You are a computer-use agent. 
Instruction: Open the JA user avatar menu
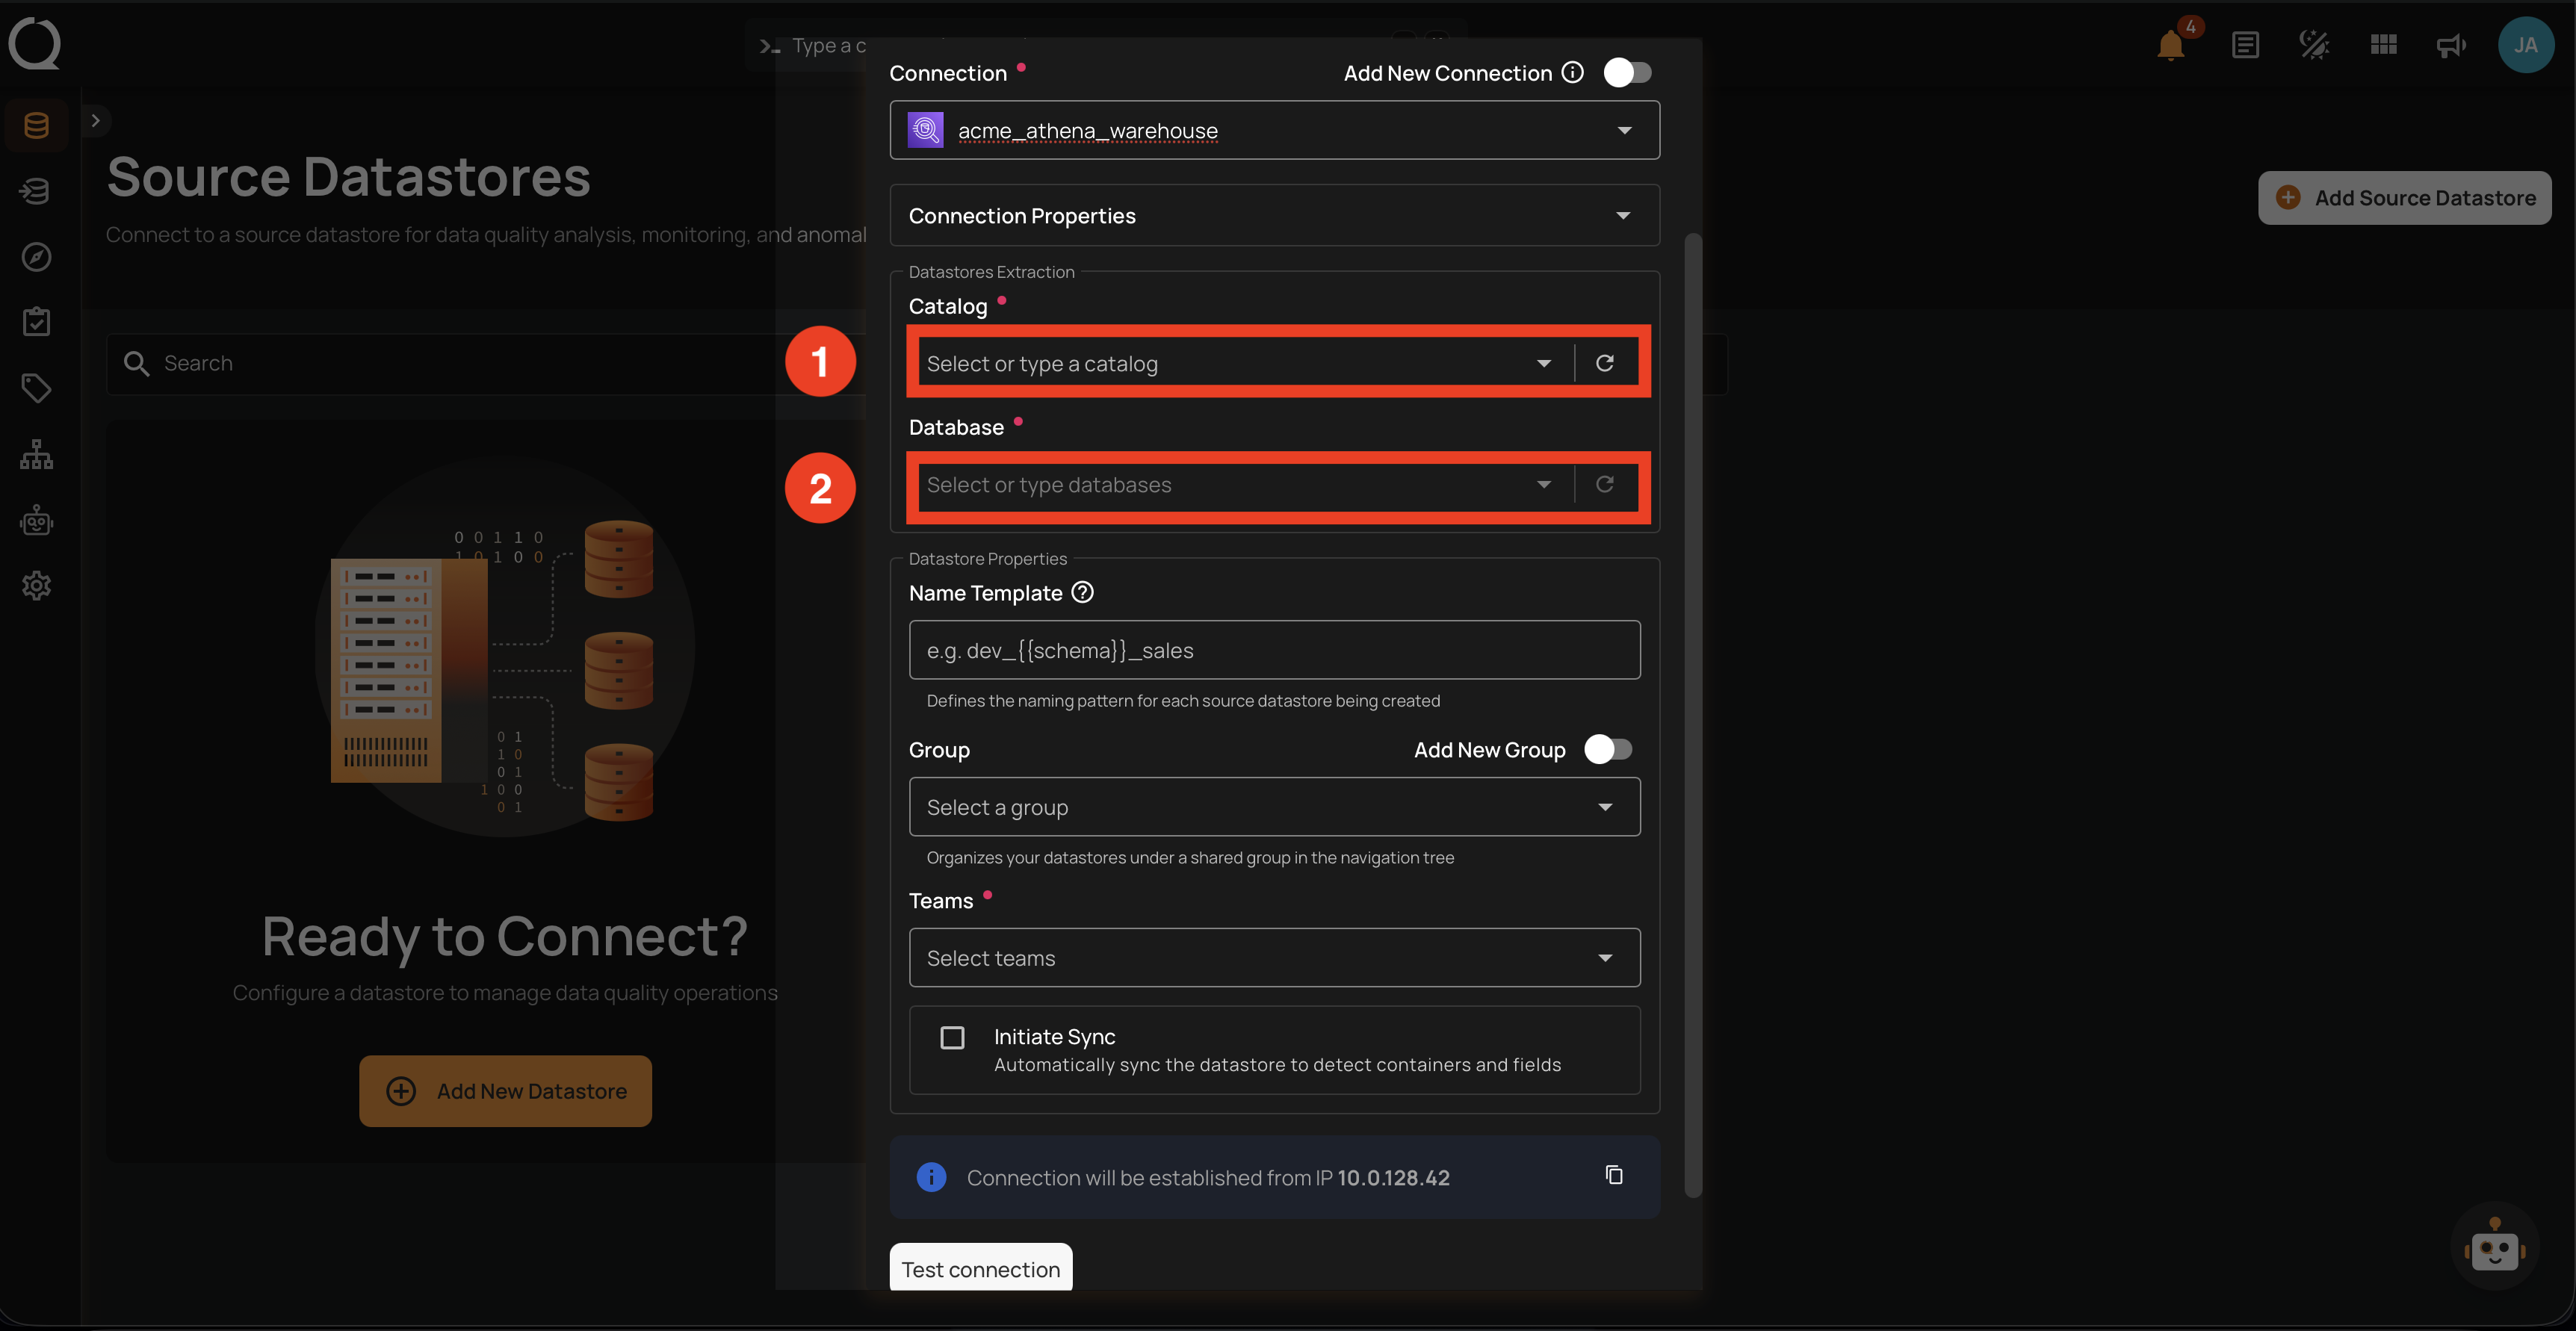tap(2525, 45)
